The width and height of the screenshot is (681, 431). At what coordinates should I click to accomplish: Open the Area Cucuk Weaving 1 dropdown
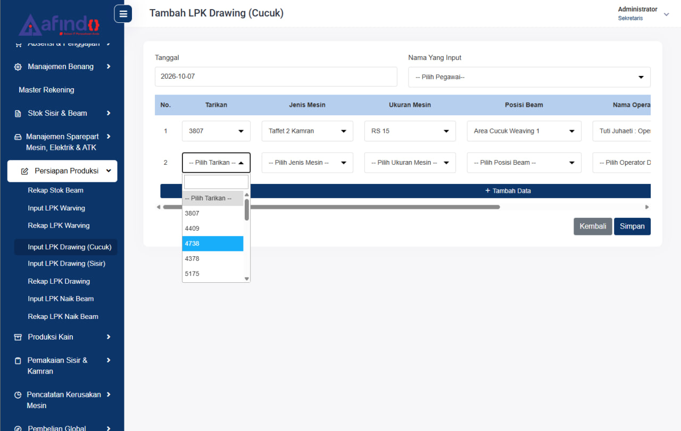[x=524, y=131]
